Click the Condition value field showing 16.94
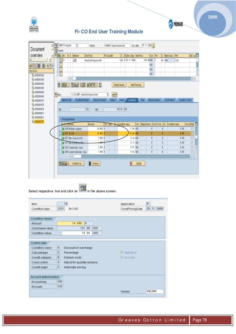 pos(77,233)
